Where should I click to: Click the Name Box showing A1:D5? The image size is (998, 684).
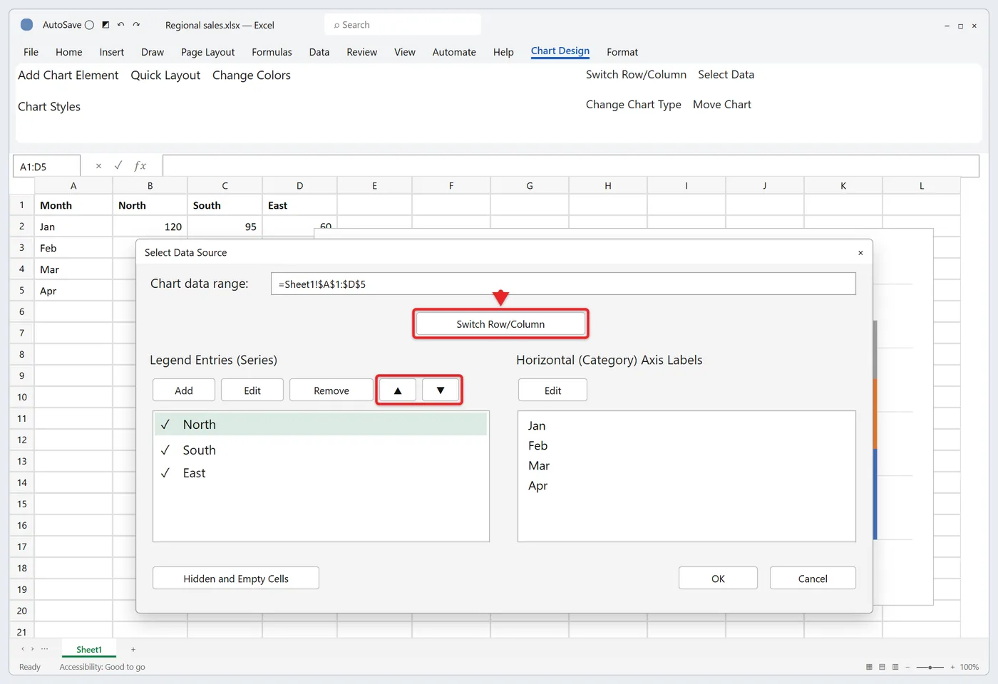[46, 166]
